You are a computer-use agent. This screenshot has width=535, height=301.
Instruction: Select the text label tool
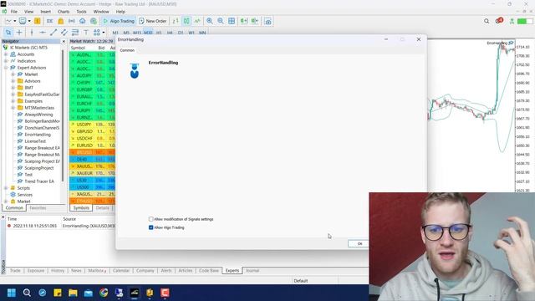pos(86,33)
